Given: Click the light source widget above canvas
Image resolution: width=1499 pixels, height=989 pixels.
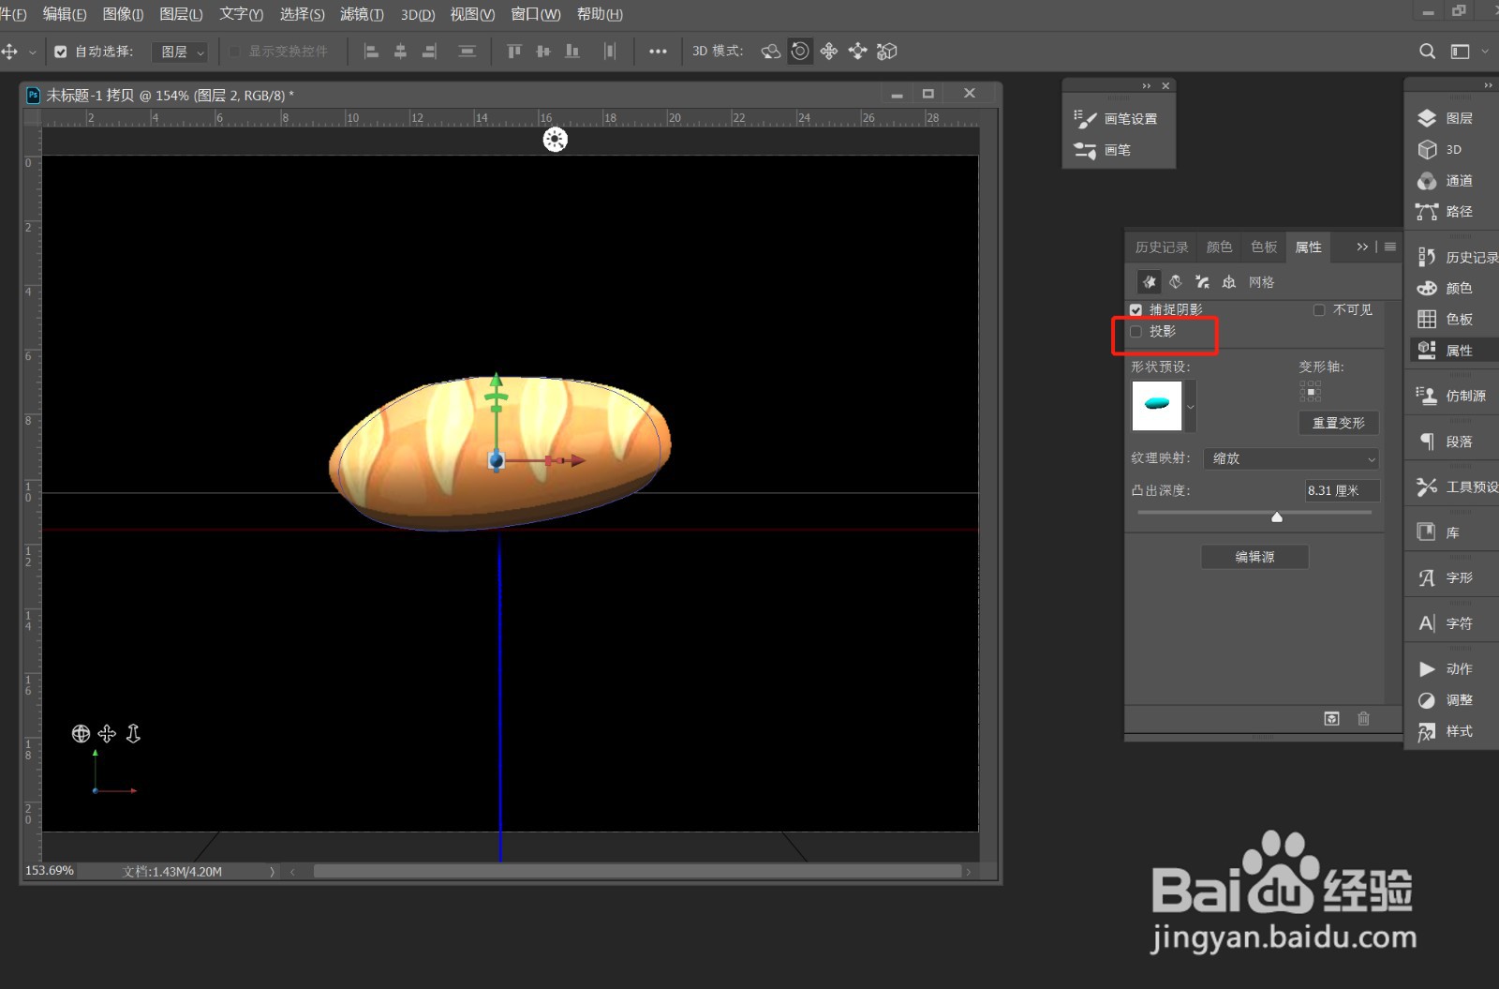Looking at the screenshot, I should [x=556, y=140].
